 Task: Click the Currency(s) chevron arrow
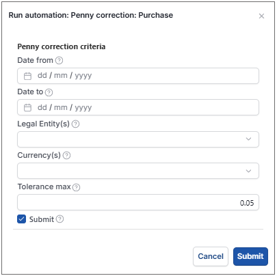(248, 171)
